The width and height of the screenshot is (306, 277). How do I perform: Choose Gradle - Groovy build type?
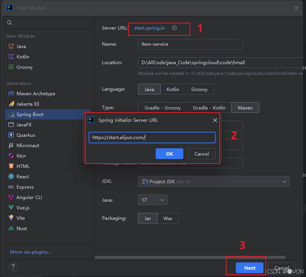[x=163, y=108]
